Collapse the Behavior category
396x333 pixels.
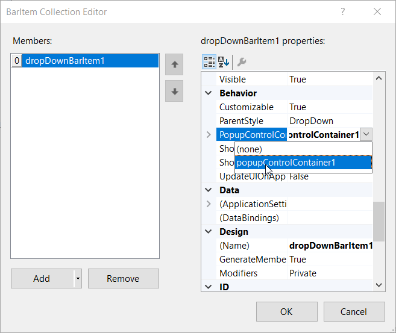tap(209, 93)
